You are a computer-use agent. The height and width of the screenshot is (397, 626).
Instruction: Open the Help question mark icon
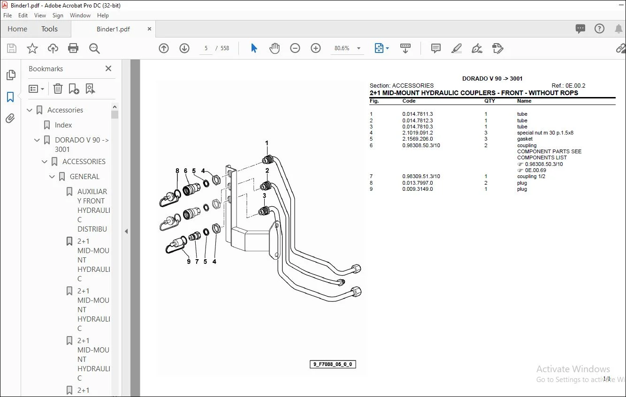click(x=599, y=29)
